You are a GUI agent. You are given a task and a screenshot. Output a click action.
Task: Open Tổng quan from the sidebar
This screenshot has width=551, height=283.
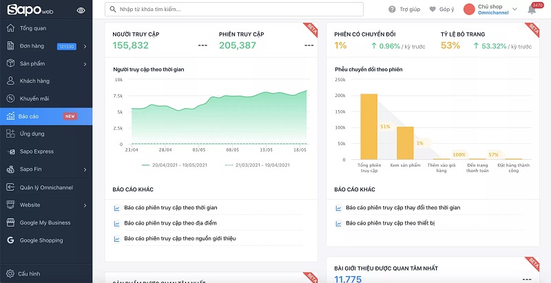[33, 28]
